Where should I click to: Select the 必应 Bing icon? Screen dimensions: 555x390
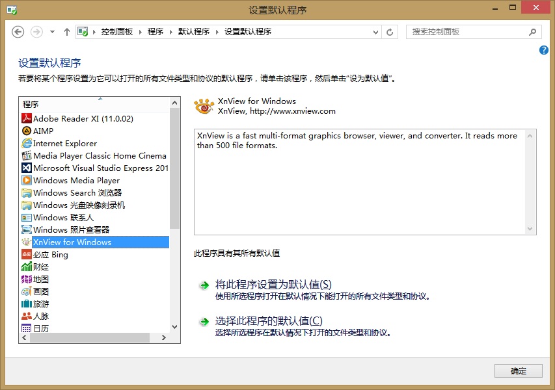coord(27,255)
